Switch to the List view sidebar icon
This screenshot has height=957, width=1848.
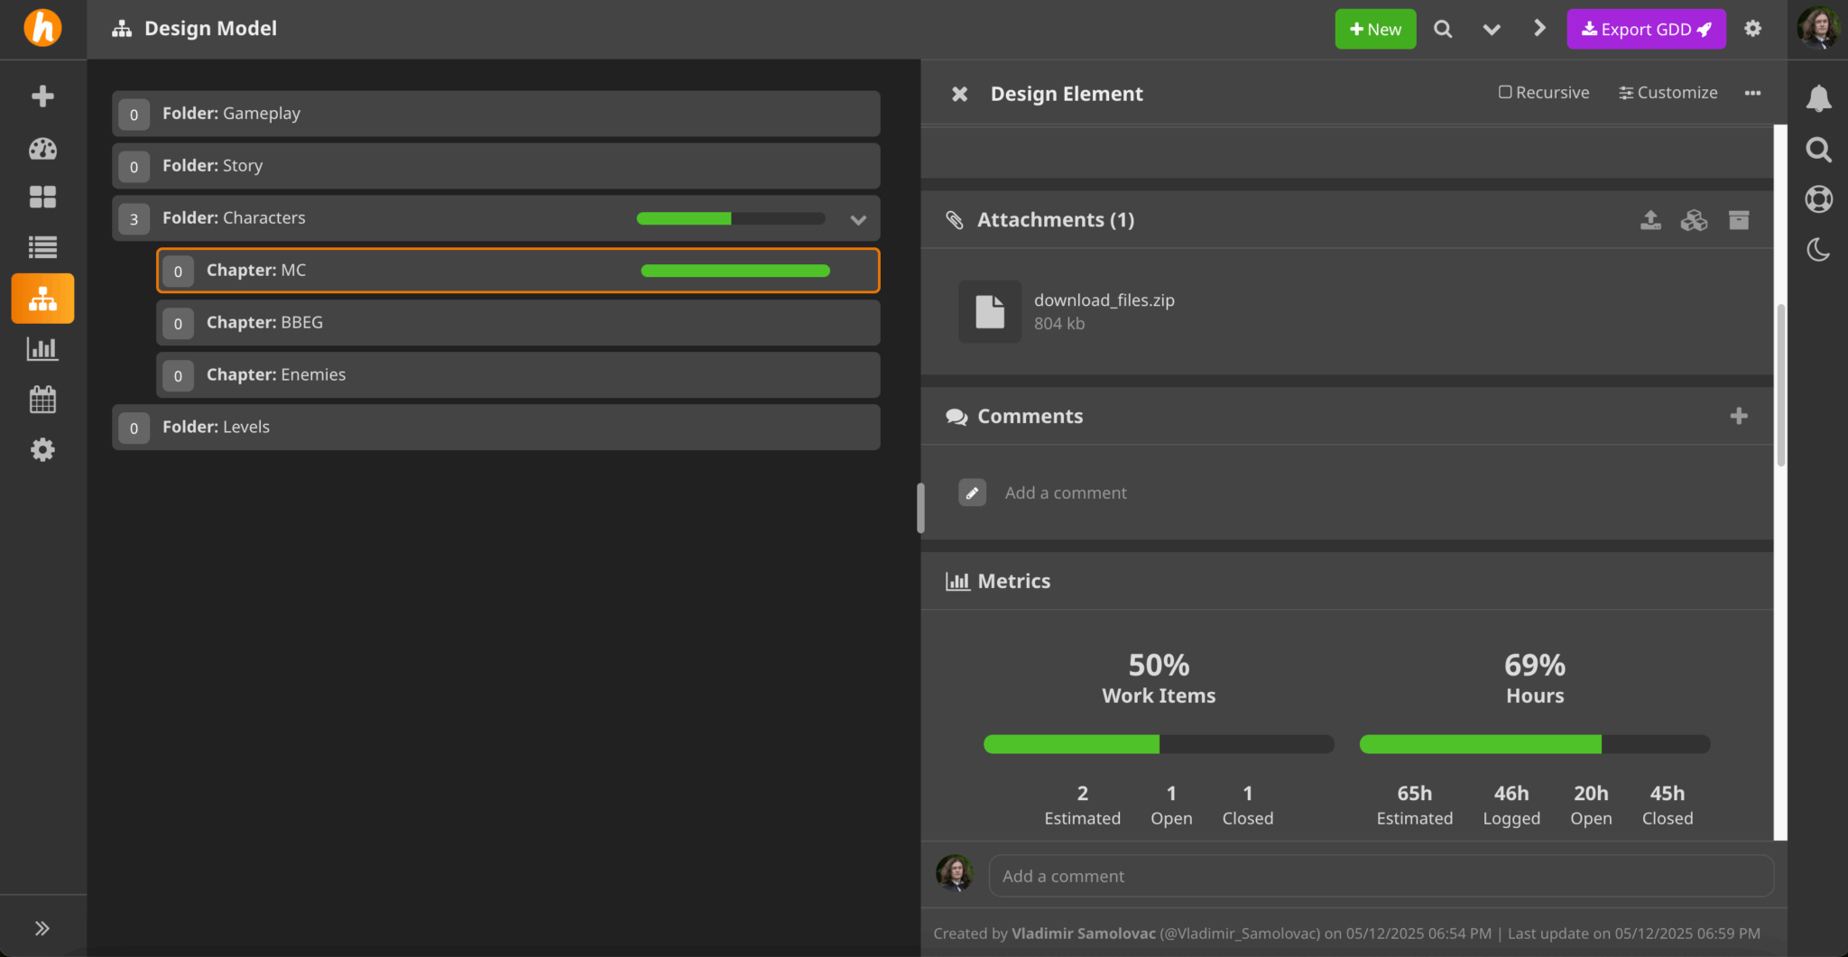click(x=42, y=247)
